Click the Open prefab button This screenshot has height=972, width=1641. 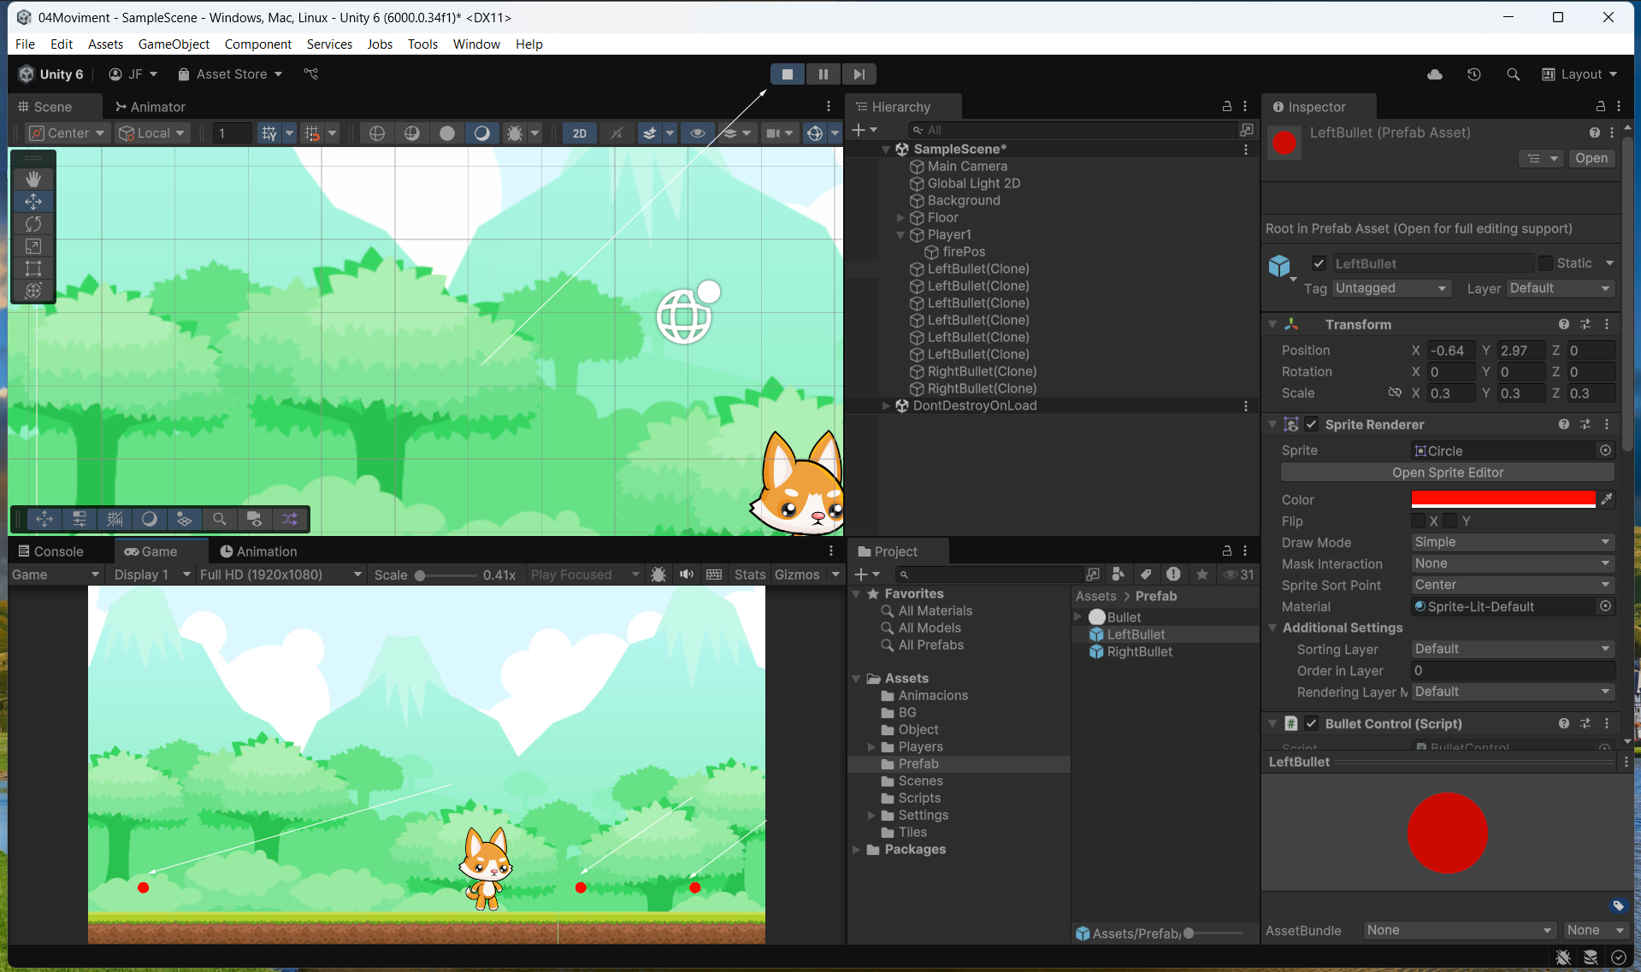1591,158
